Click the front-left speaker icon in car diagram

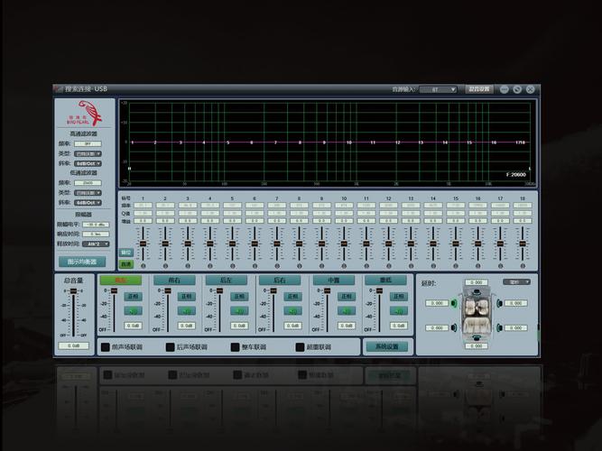pos(453,303)
